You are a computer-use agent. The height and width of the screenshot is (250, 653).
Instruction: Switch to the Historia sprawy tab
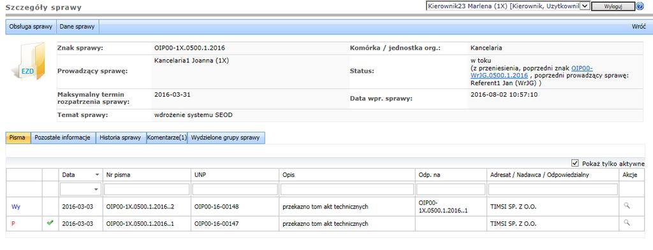pyautogui.click(x=121, y=138)
